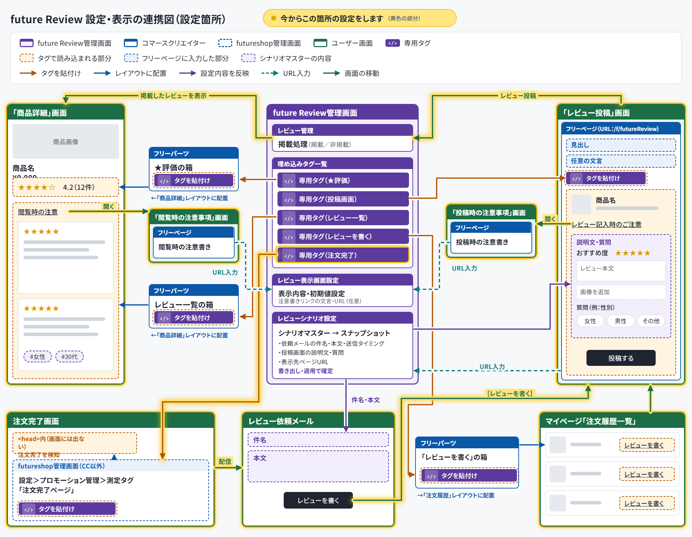The height and width of the screenshot is (537, 692).
Task: Click the コマースクリエイター blue legend swatch
Action: point(131,43)
